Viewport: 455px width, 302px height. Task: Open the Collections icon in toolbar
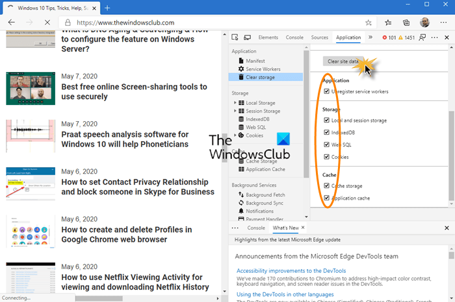(406, 23)
